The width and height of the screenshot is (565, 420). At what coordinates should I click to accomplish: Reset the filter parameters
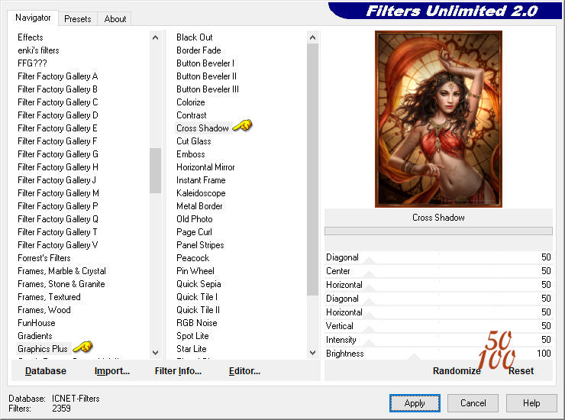pos(521,371)
